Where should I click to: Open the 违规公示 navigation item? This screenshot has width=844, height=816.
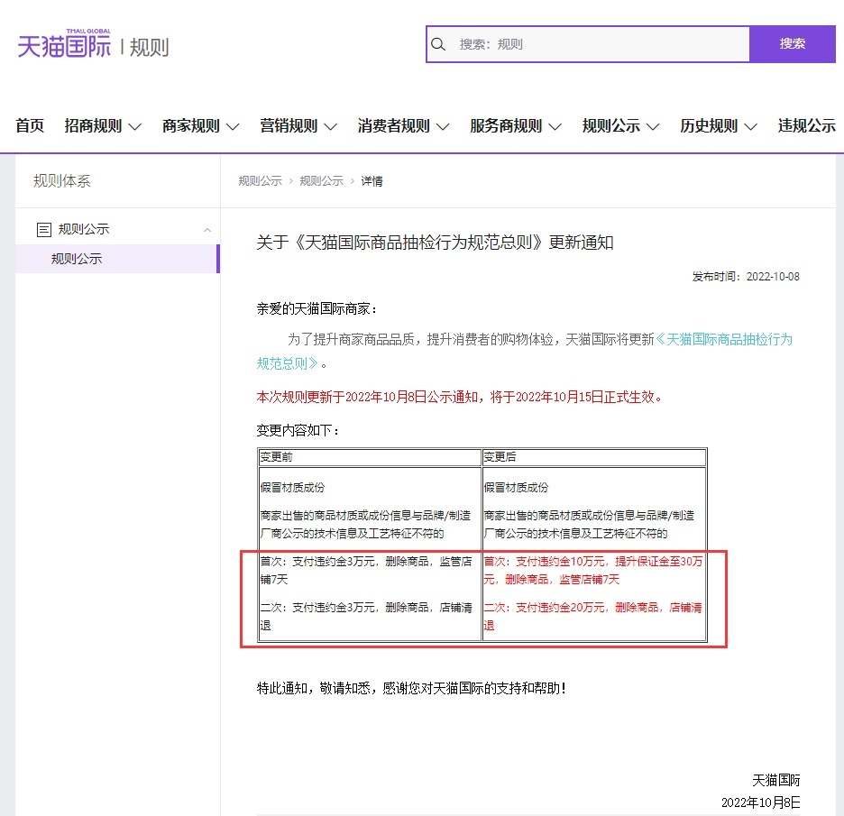807,126
